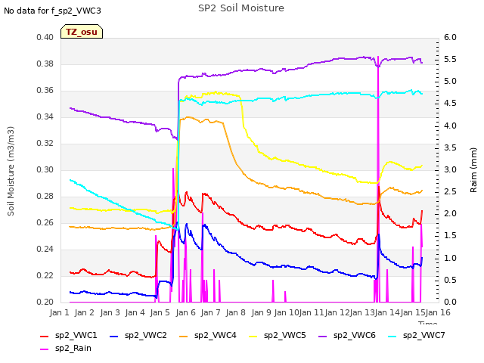Click the Jan 6 x-axis tick label

[x=185, y=312]
